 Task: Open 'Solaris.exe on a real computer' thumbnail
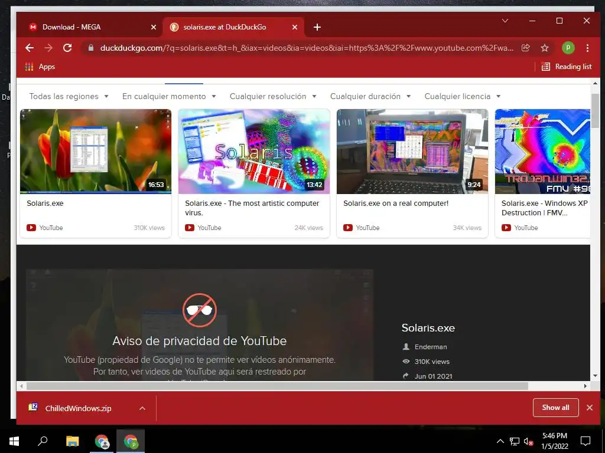point(412,152)
